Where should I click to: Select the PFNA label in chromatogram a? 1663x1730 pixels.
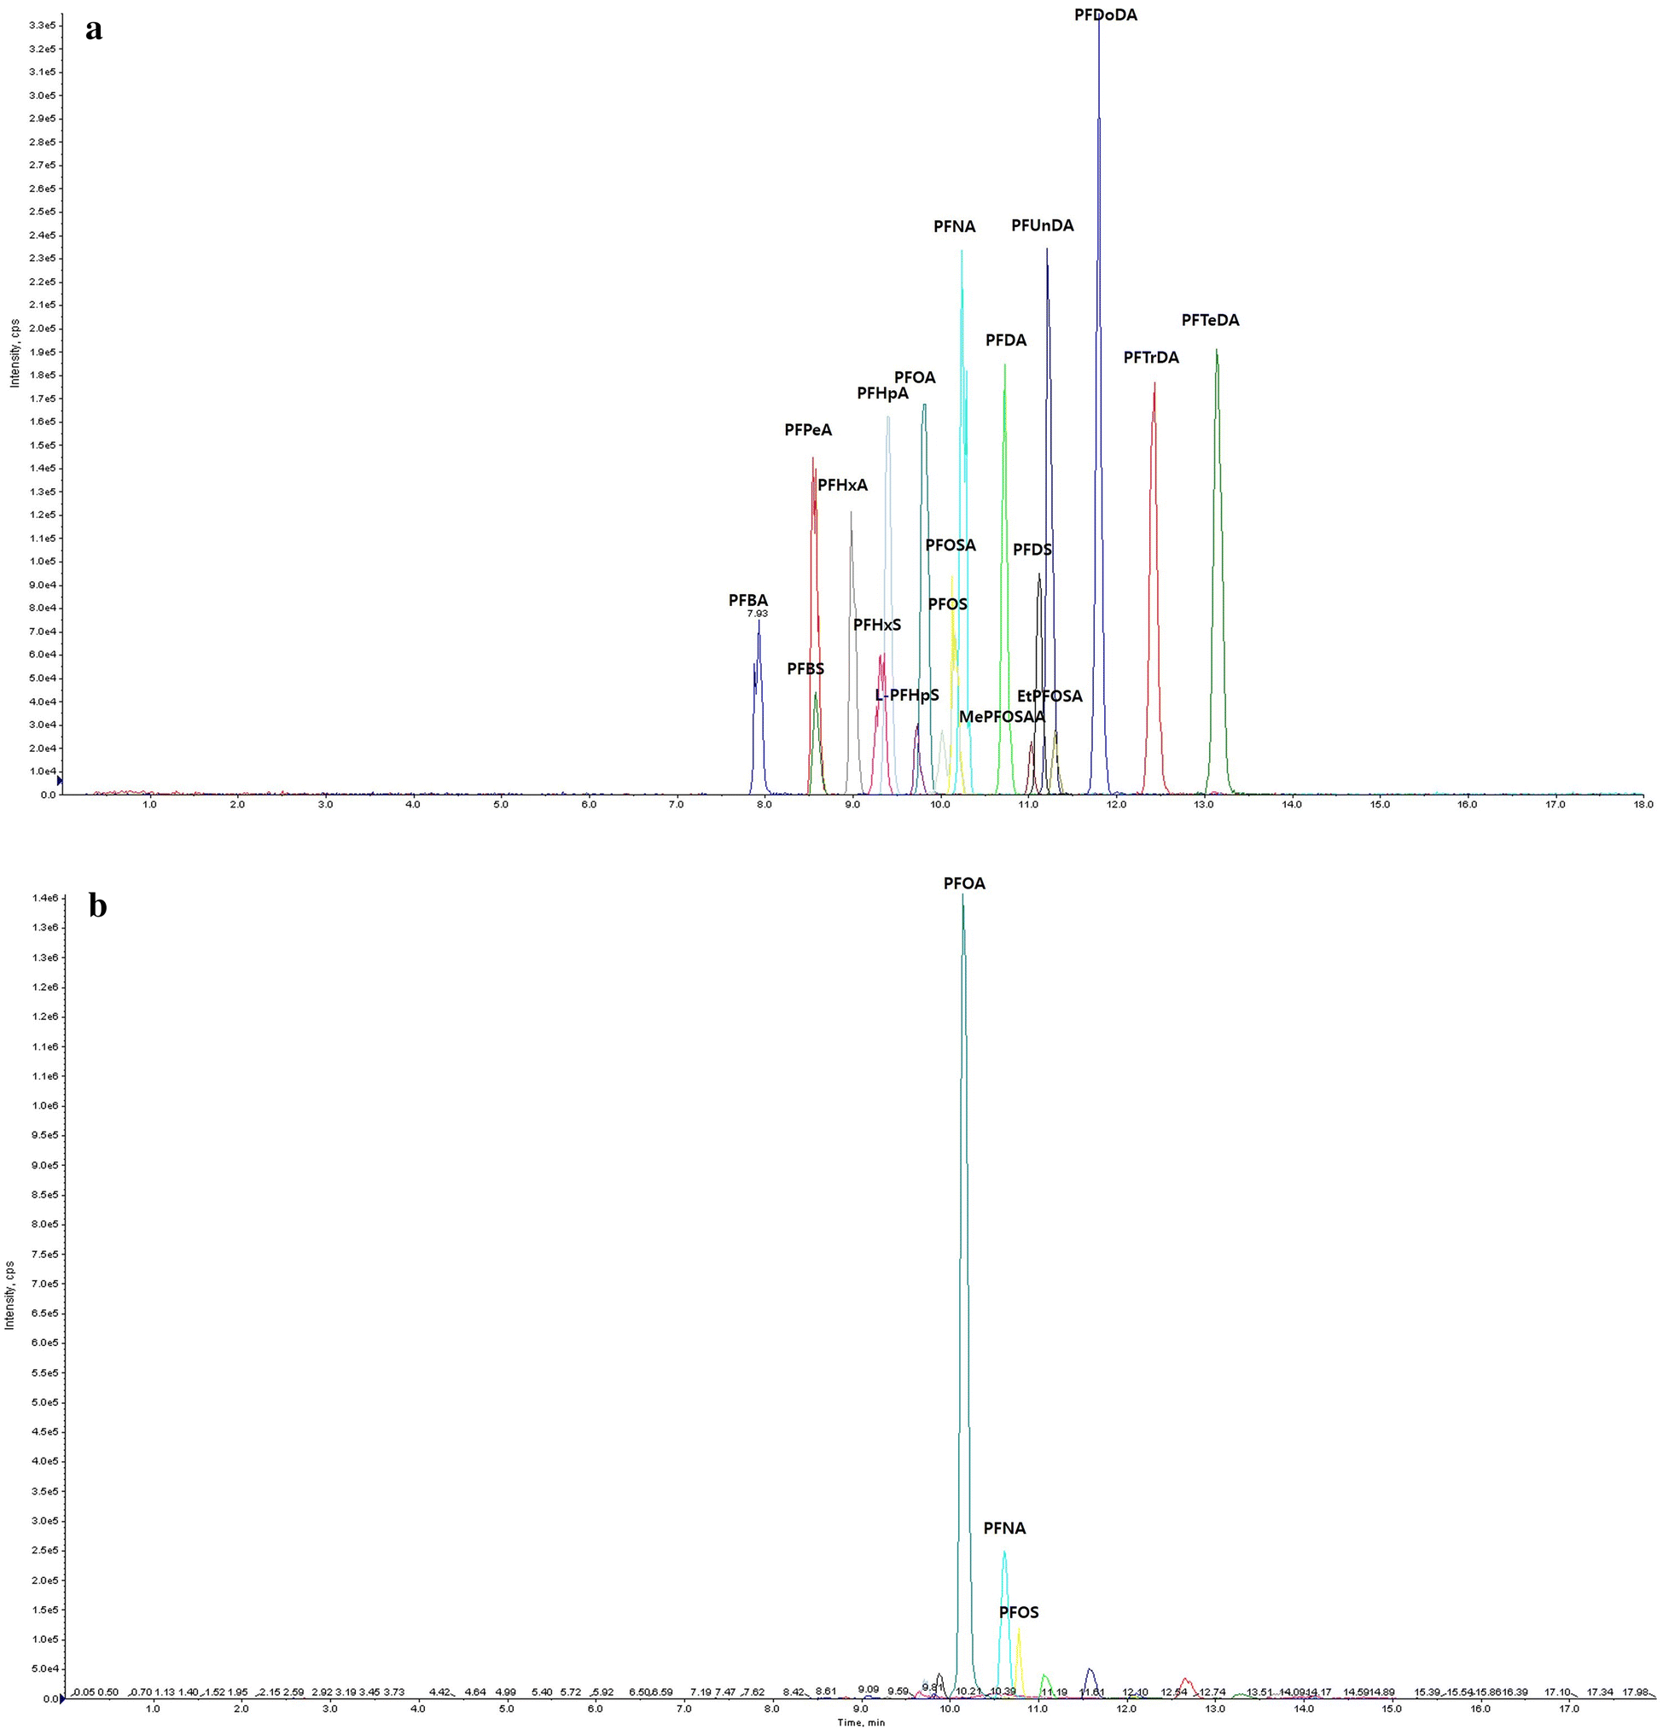955,227
